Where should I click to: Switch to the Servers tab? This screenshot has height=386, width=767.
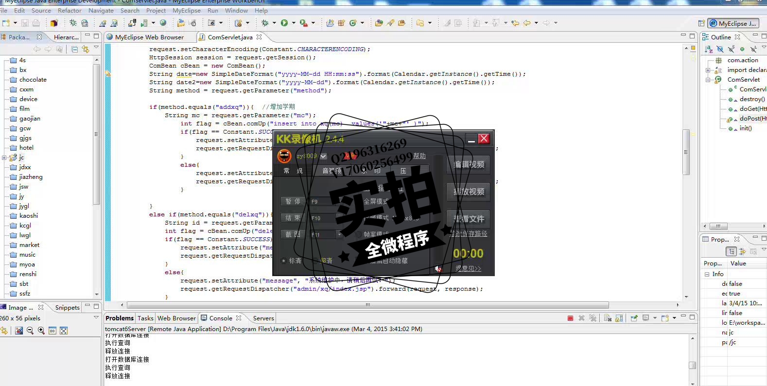[263, 318]
